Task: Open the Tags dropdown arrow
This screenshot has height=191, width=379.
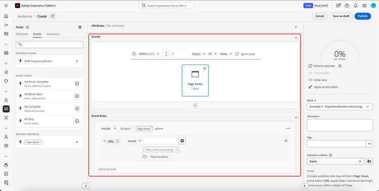Action: click(369, 144)
